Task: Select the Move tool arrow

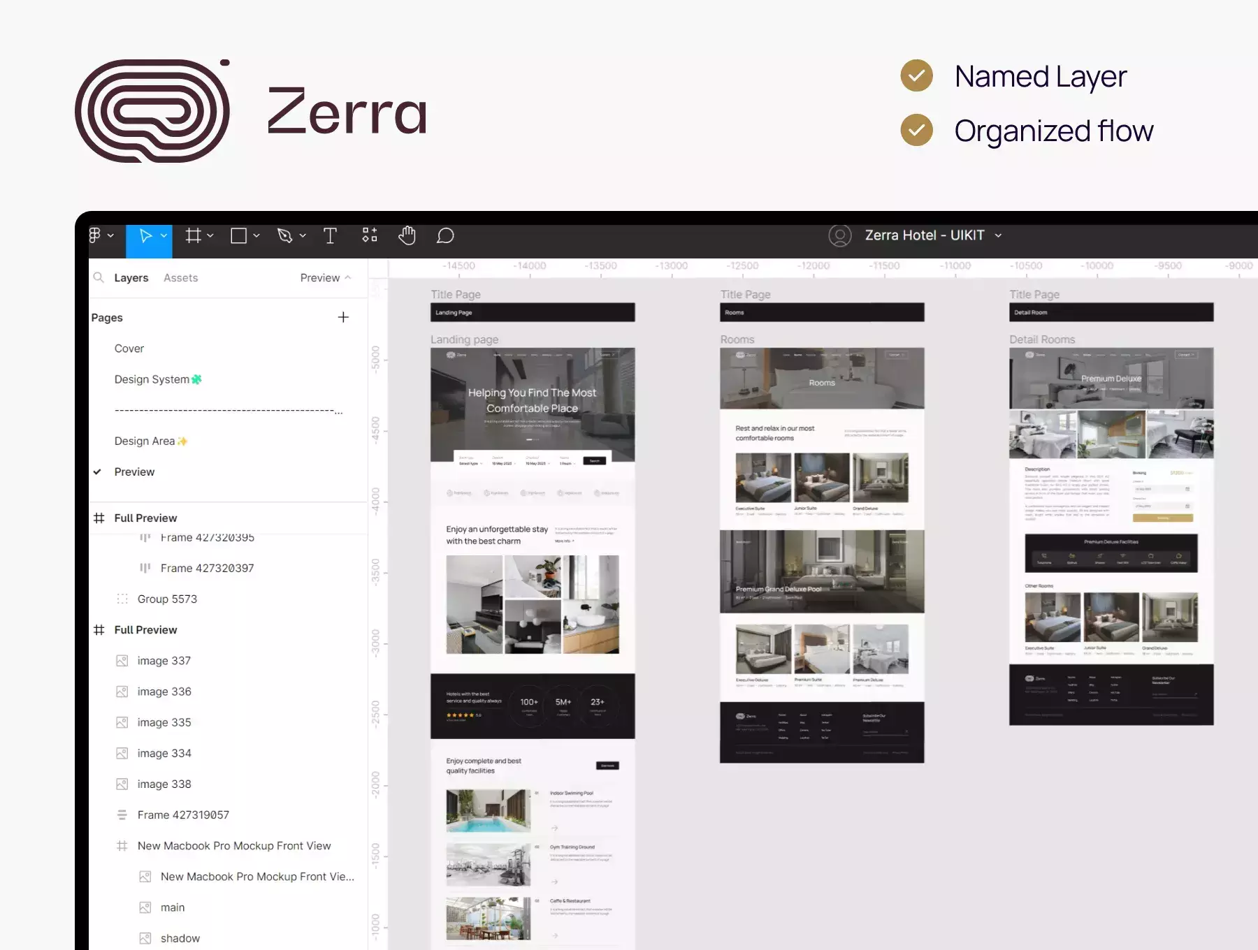Action: [145, 236]
